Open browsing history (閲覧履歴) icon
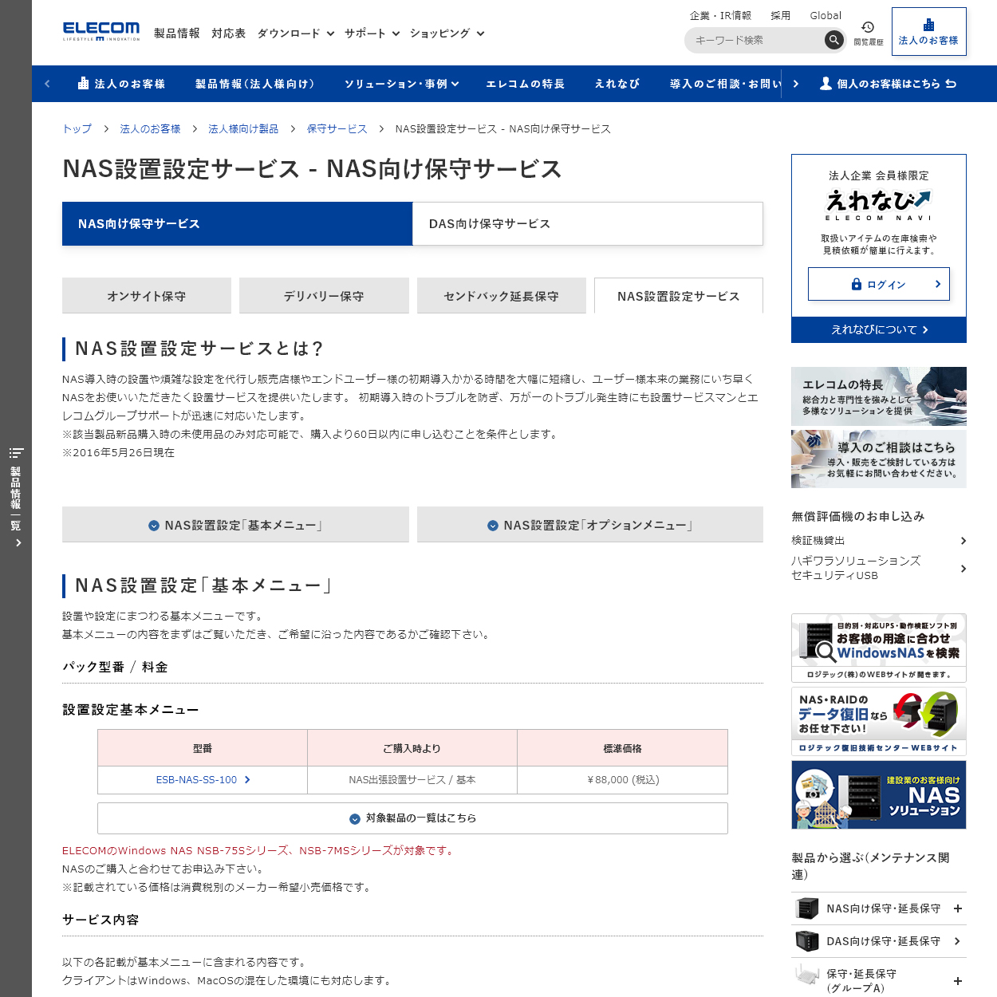This screenshot has width=997, height=997. pyautogui.click(x=869, y=33)
